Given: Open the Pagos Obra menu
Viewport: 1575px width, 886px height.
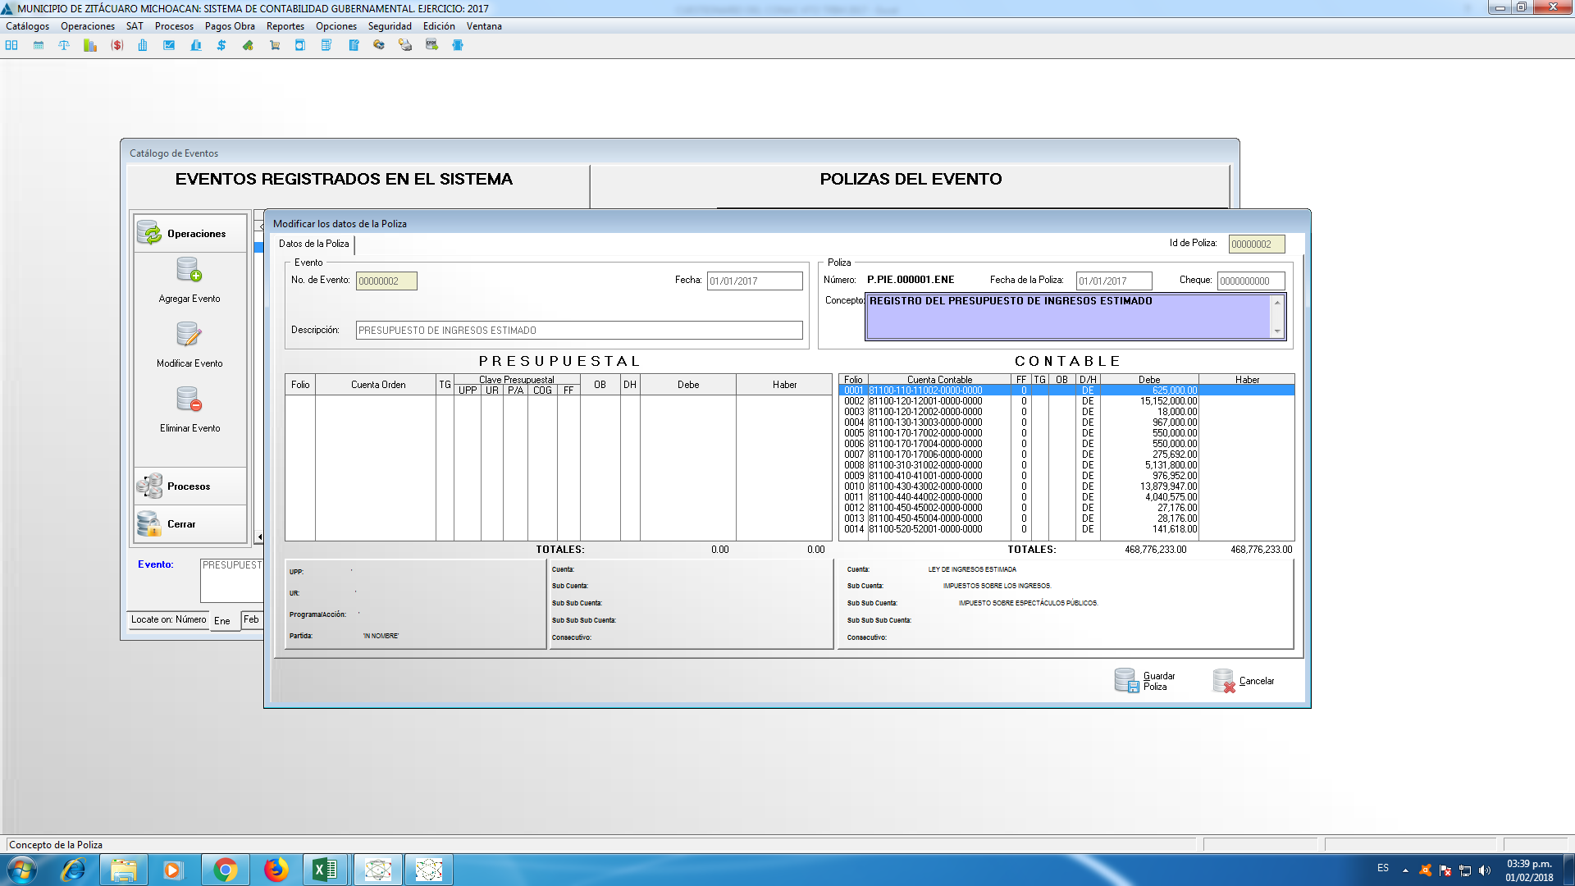Looking at the screenshot, I should click(x=230, y=26).
